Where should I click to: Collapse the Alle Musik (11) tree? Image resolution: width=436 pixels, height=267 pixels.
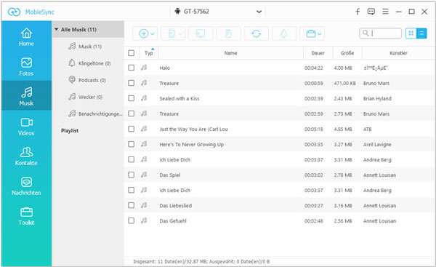[x=57, y=29]
